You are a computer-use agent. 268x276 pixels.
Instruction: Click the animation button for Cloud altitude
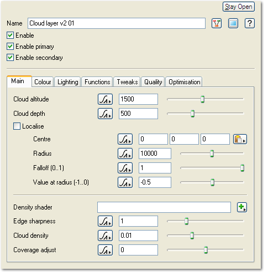(x=105, y=99)
